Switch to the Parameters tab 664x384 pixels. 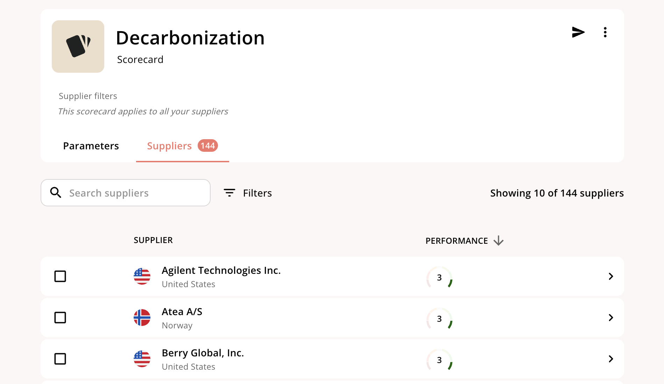tap(91, 146)
